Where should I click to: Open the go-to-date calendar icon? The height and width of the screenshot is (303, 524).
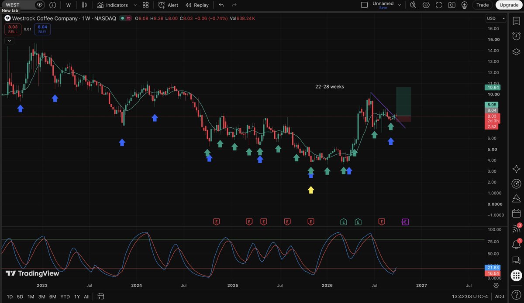[100, 296]
